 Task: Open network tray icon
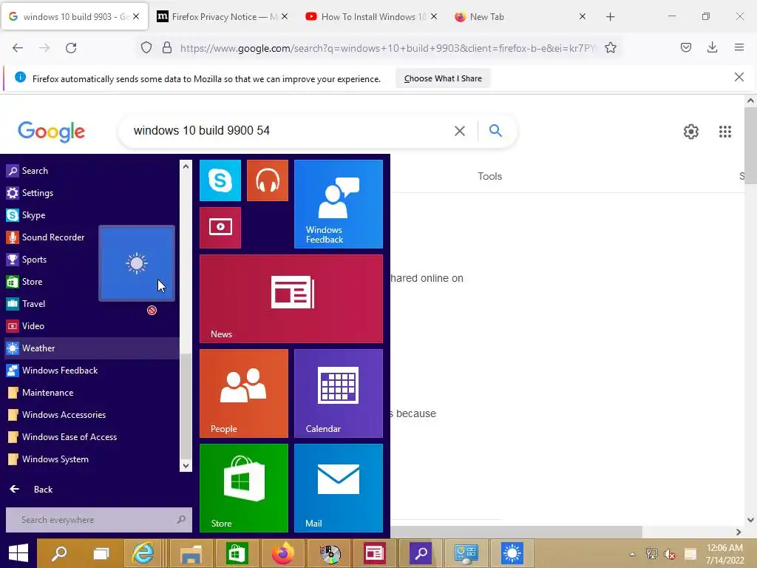coord(652,554)
